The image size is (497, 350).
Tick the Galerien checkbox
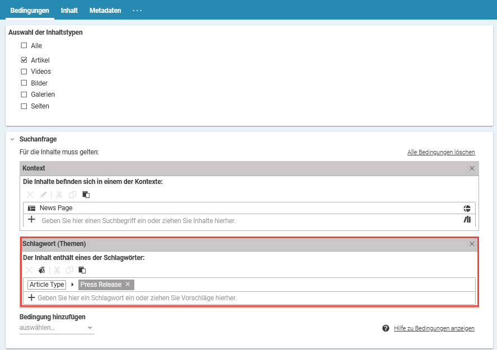point(24,94)
